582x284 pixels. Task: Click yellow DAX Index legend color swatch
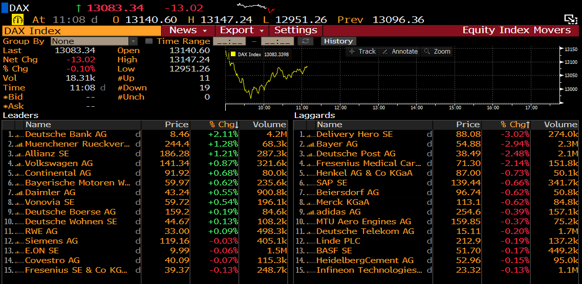coord(233,54)
